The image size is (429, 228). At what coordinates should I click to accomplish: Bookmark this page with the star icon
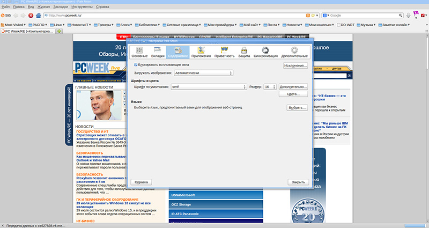(313, 16)
